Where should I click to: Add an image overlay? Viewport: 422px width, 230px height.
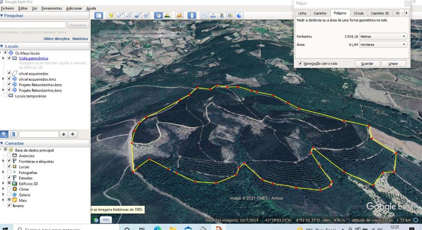pyautogui.click(x=138, y=16)
